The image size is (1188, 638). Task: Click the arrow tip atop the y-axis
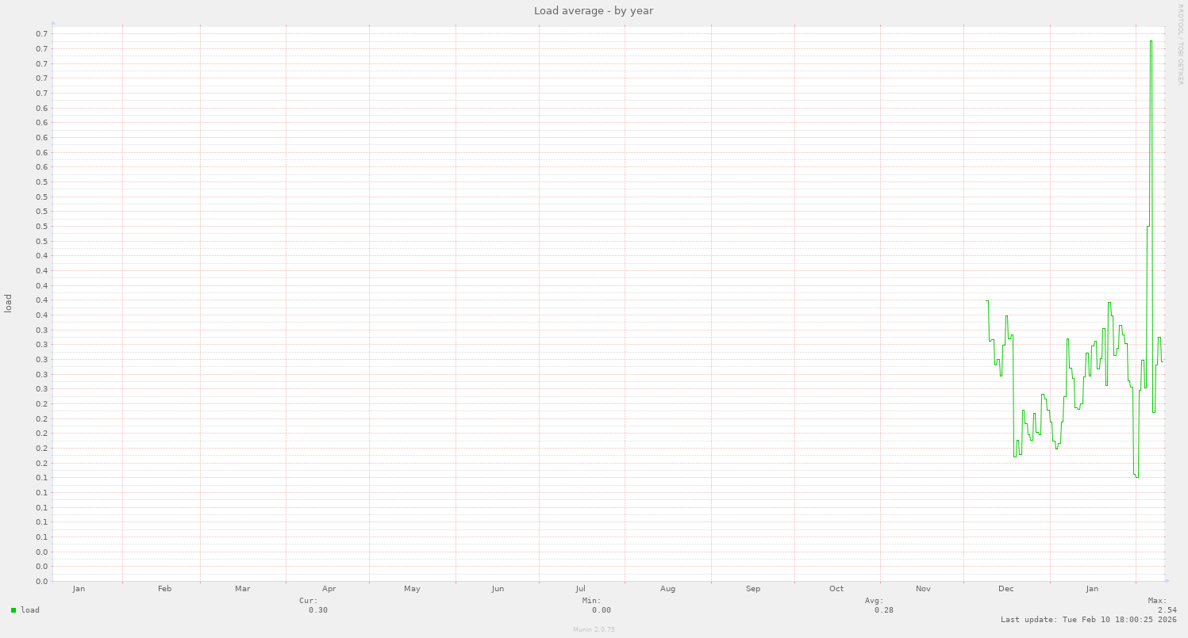pyautogui.click(x=53, y=24)
